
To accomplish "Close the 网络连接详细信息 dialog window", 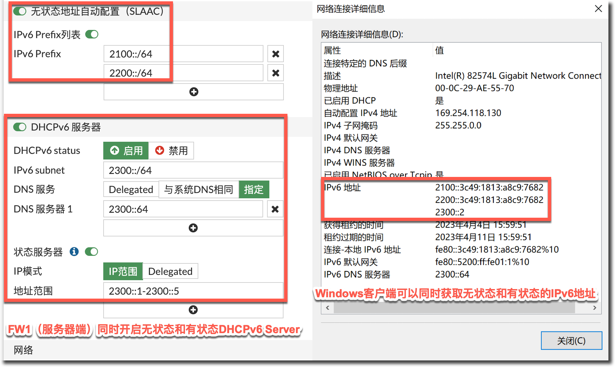I will point(598,9).
